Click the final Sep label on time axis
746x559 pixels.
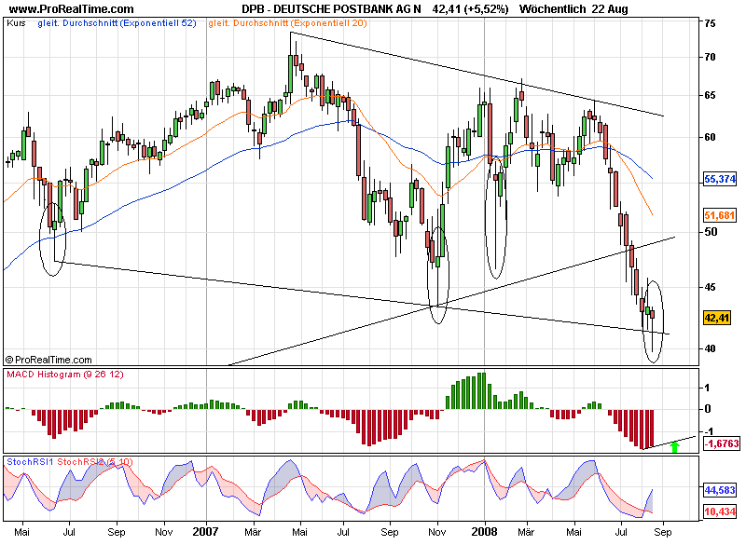coord(663,532)
